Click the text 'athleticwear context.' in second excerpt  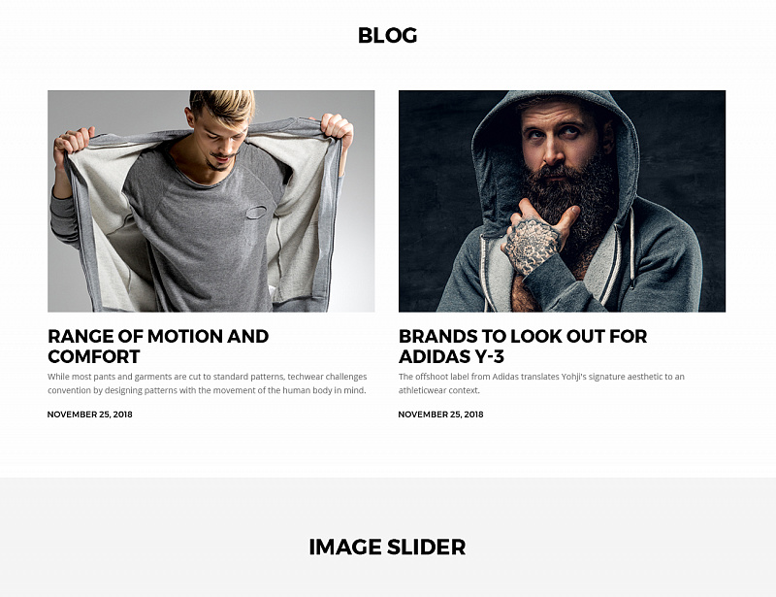point(439,390)
